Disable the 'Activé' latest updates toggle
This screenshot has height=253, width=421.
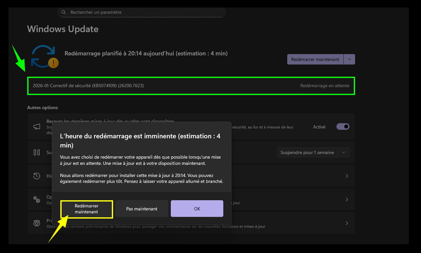343,126
